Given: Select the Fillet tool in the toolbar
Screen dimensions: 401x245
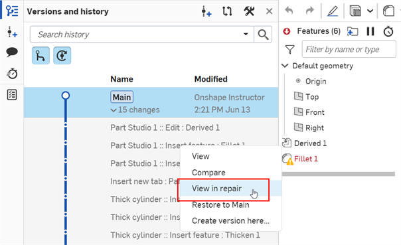Looking at the screenshot, I should click(x=388, y=11).
